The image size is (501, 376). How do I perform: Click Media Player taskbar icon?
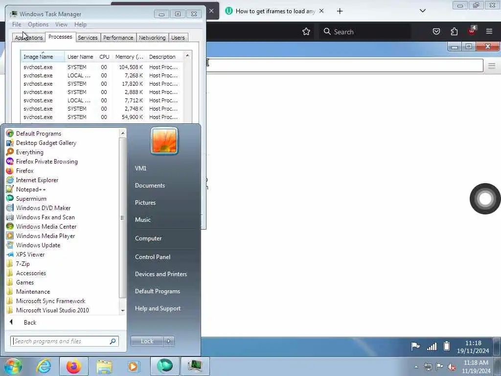tap(134, 366)
